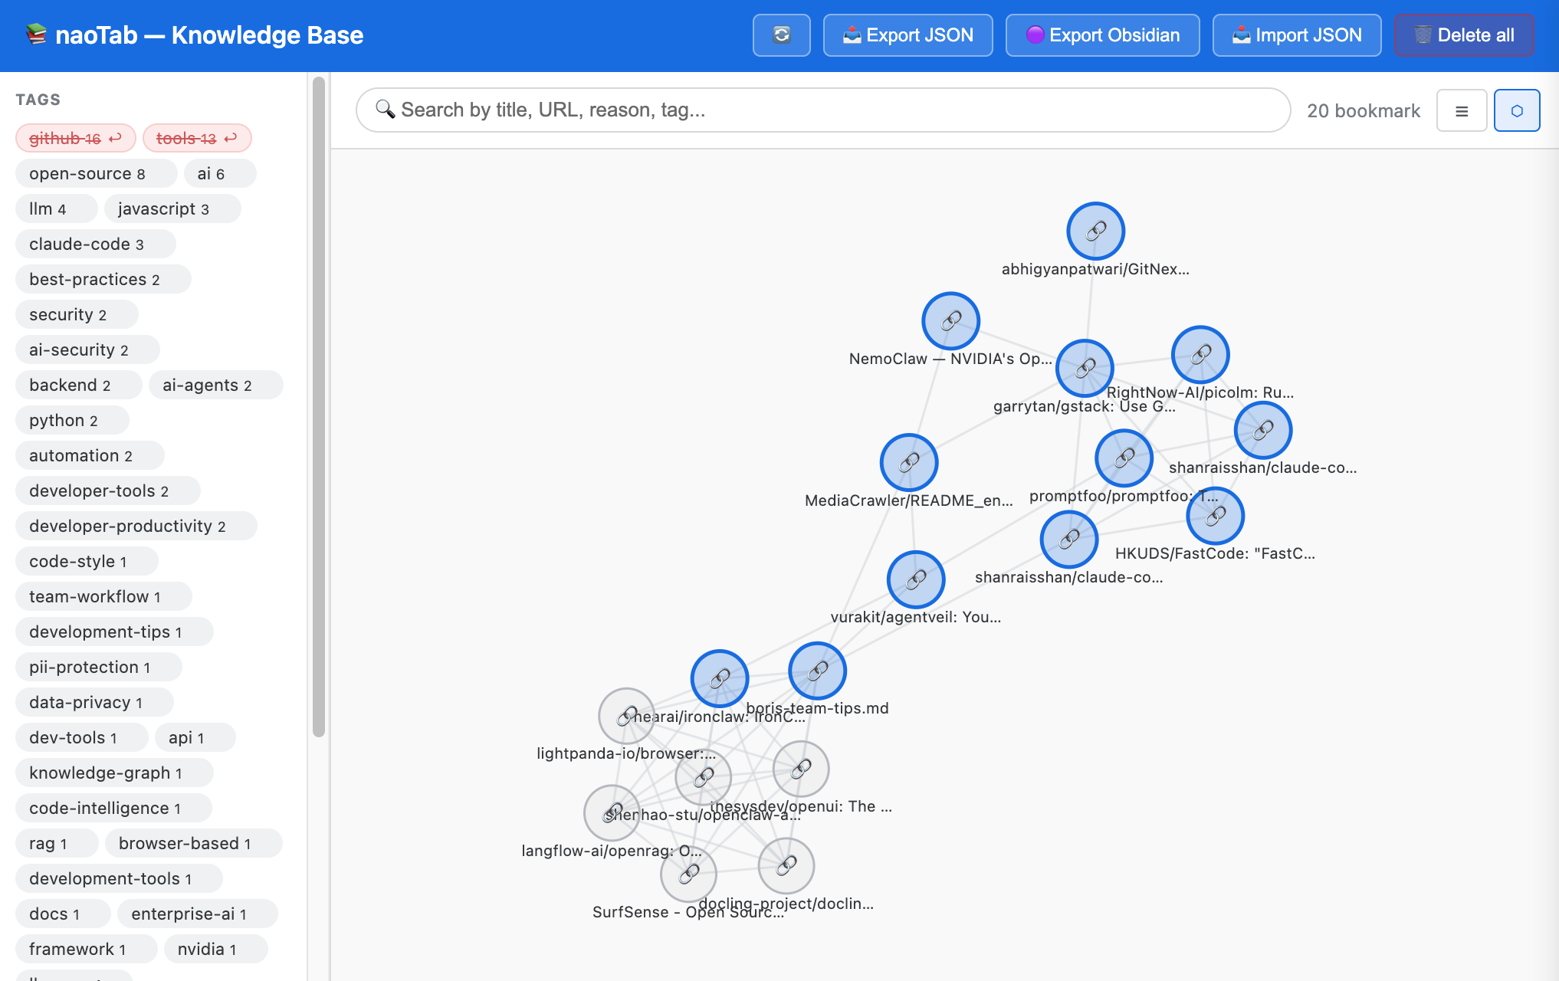Filter by development-tools tag
Image resolution: width=1559 pixels, height=981 pixels.
[119, 878]
